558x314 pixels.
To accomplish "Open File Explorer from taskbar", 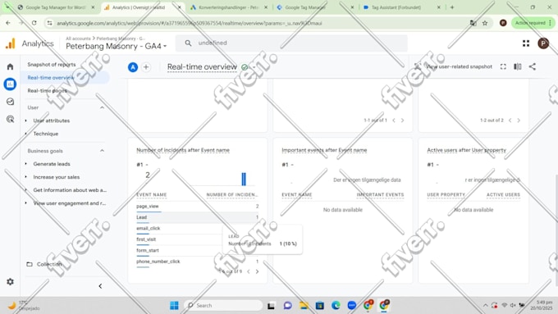I will (x=304, y=305).
